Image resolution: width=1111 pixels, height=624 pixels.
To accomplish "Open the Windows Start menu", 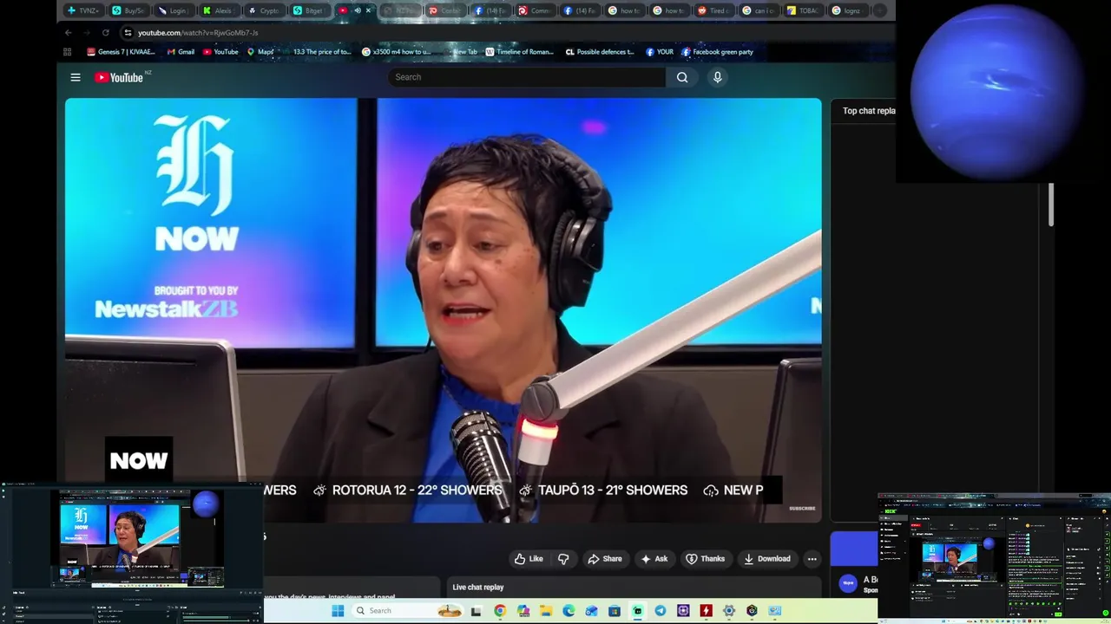I will tap(338, 611).
